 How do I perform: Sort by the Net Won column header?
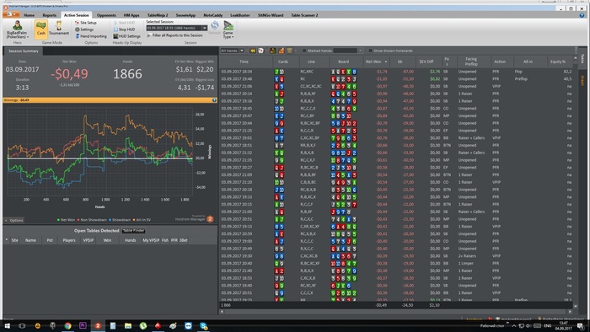(x=376, y=62)
